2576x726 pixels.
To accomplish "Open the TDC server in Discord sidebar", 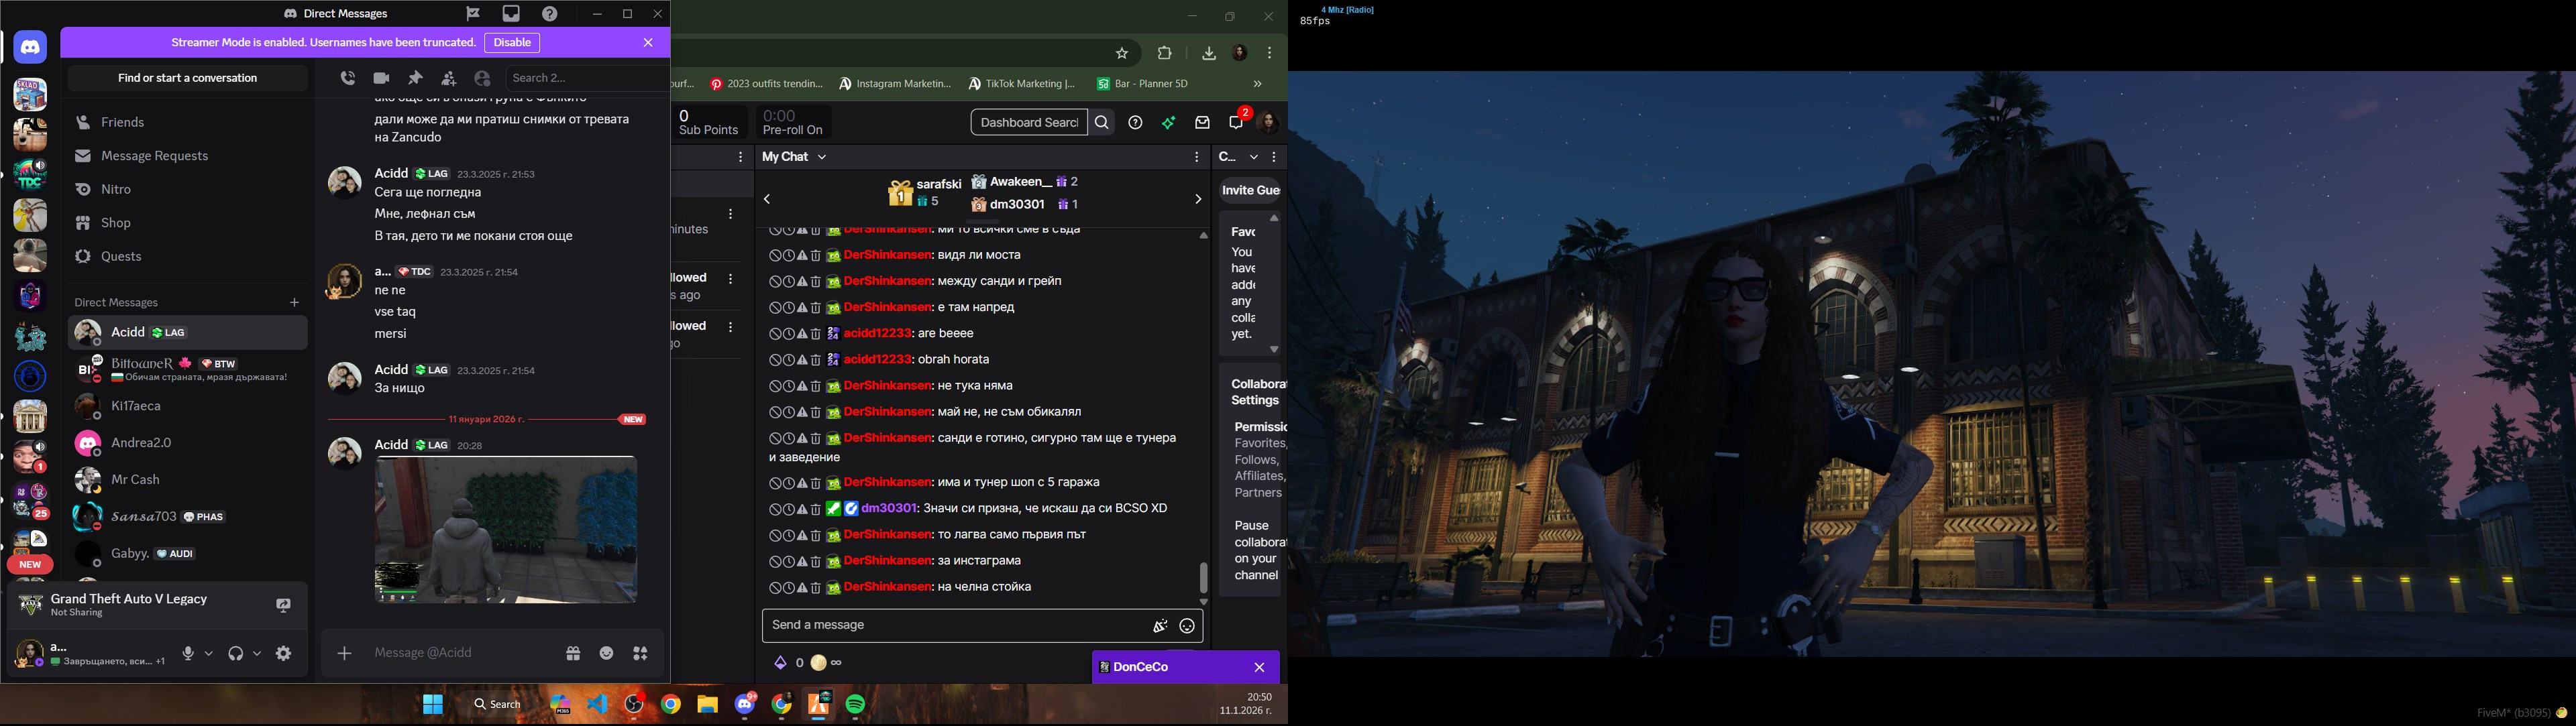I will [30, 175].
